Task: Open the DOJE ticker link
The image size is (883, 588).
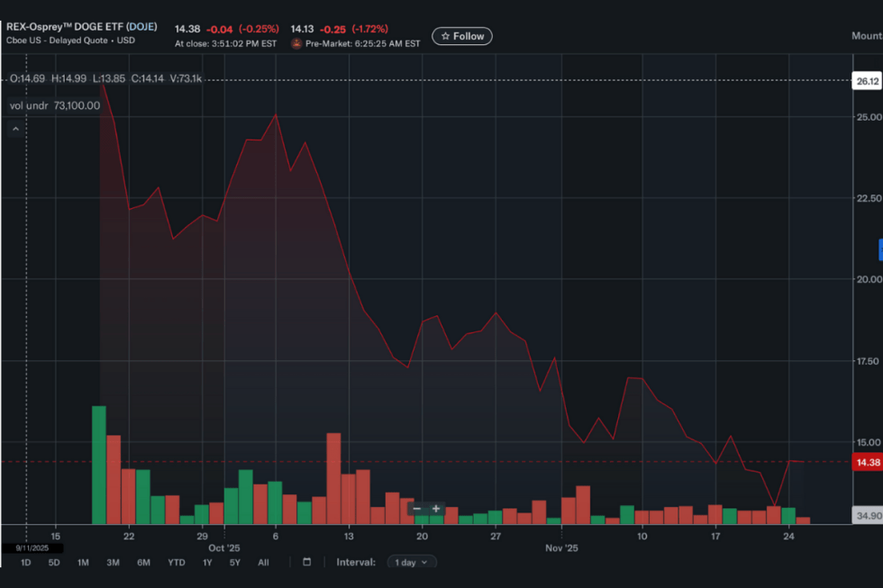Action: point(141,26)
